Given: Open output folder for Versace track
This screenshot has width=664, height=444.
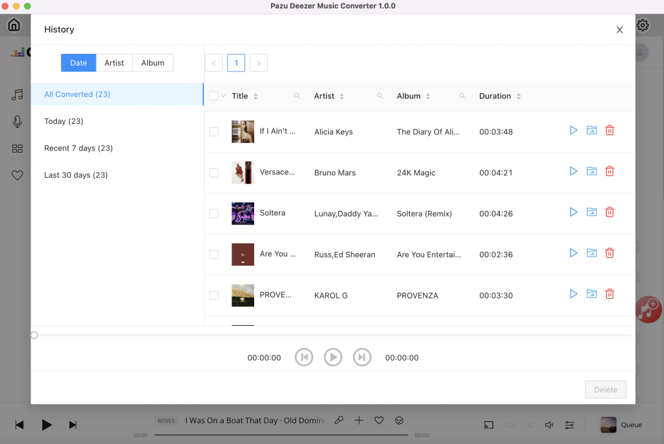Looking at the screenshot, I should [591, 171].
